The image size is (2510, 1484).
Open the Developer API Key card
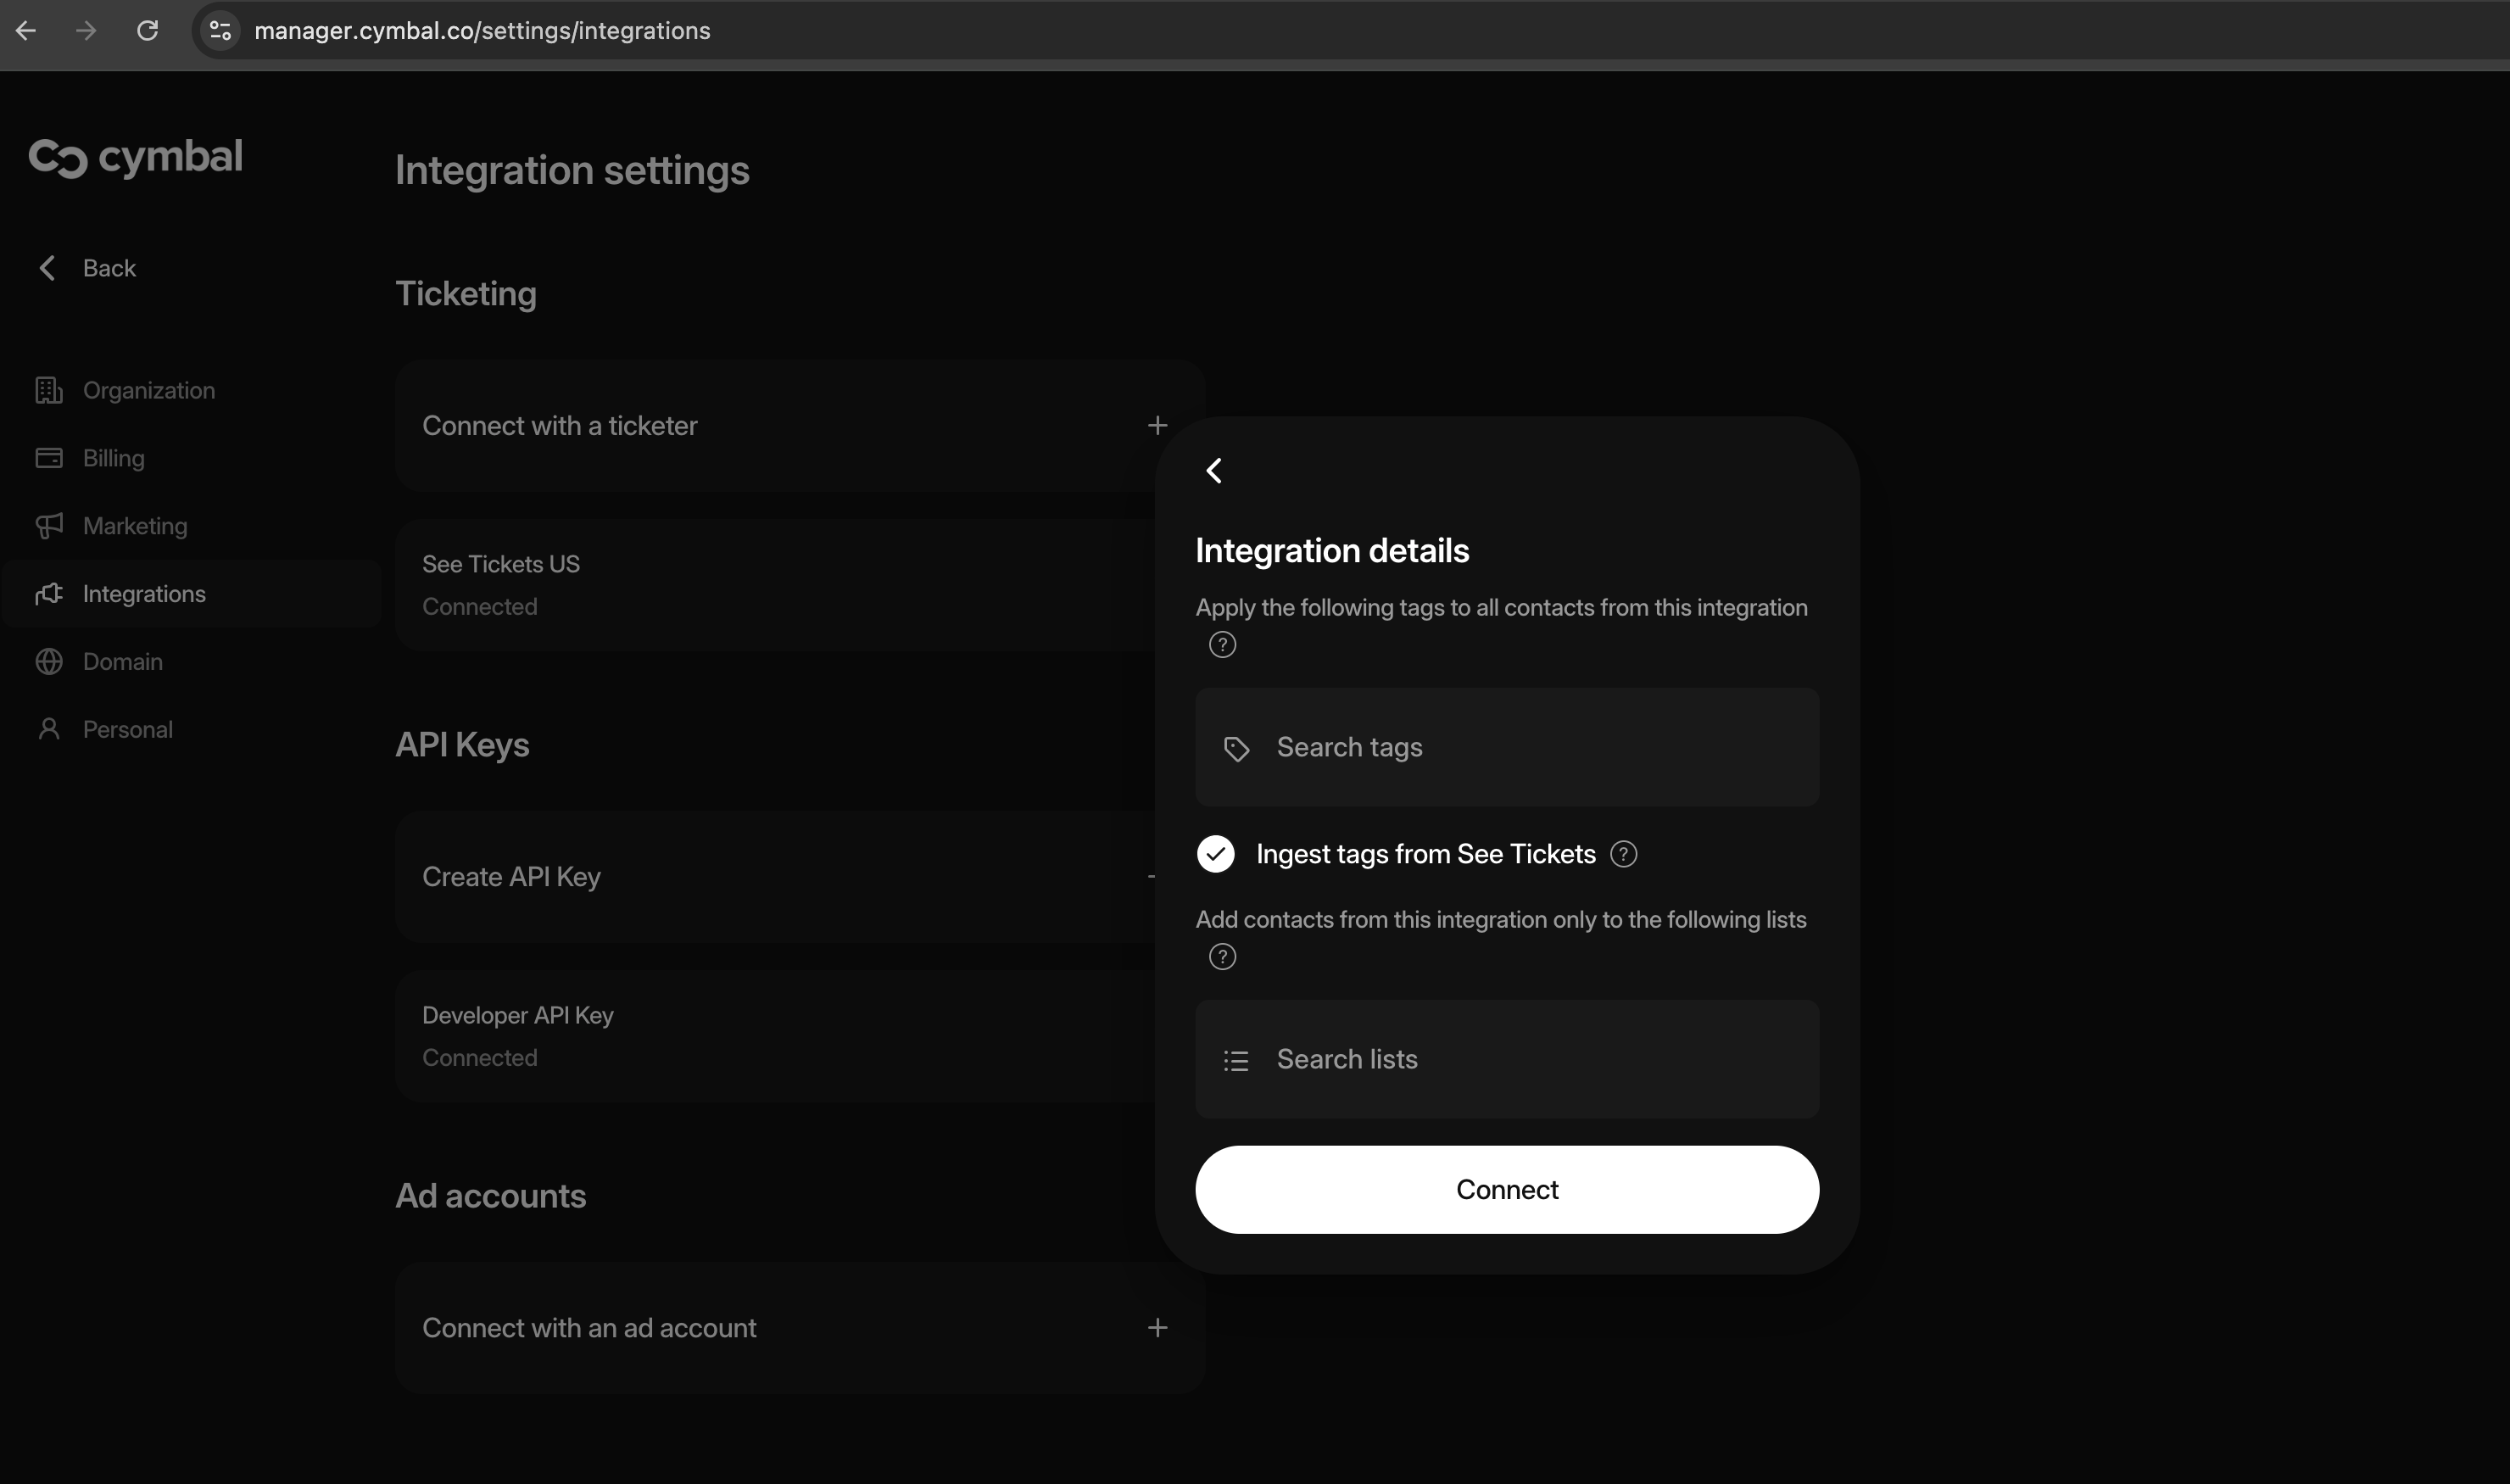click(775, 1036)
